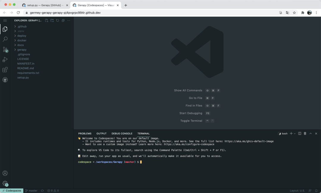Select setup.py in the Explorer
Screen dimensions: 321x193
coord(23,77)
